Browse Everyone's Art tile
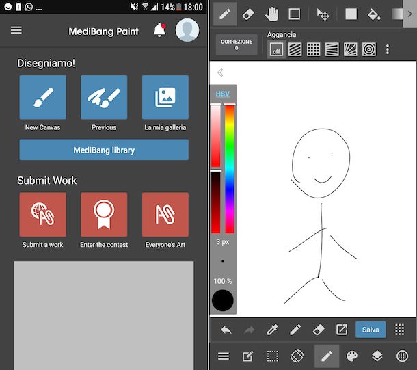This screenshot has height=370, width=417. click(165, 215)
